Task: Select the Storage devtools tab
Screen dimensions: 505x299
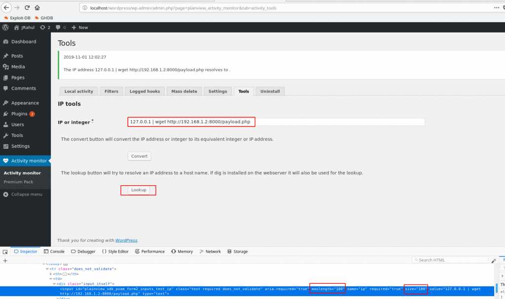Action: point(237,252)
